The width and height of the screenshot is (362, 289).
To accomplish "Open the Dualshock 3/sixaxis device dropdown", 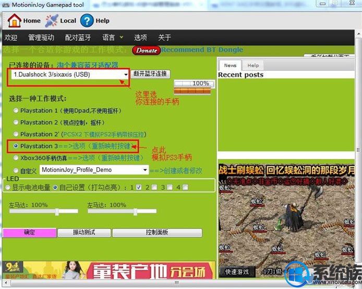I will pos(70,75).
